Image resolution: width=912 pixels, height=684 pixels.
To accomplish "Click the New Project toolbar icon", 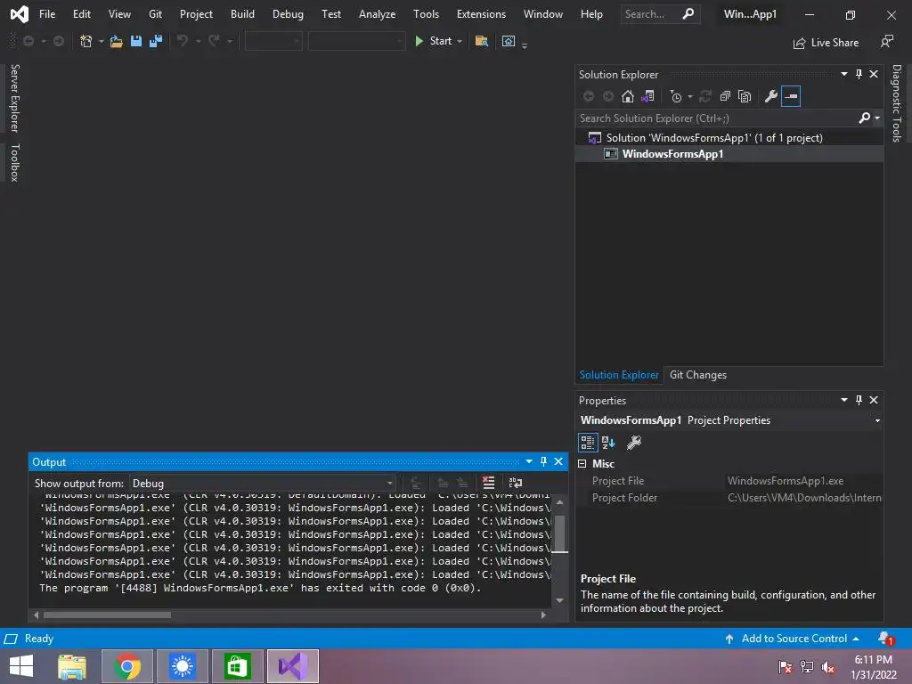I will click(x=86, y=41).
